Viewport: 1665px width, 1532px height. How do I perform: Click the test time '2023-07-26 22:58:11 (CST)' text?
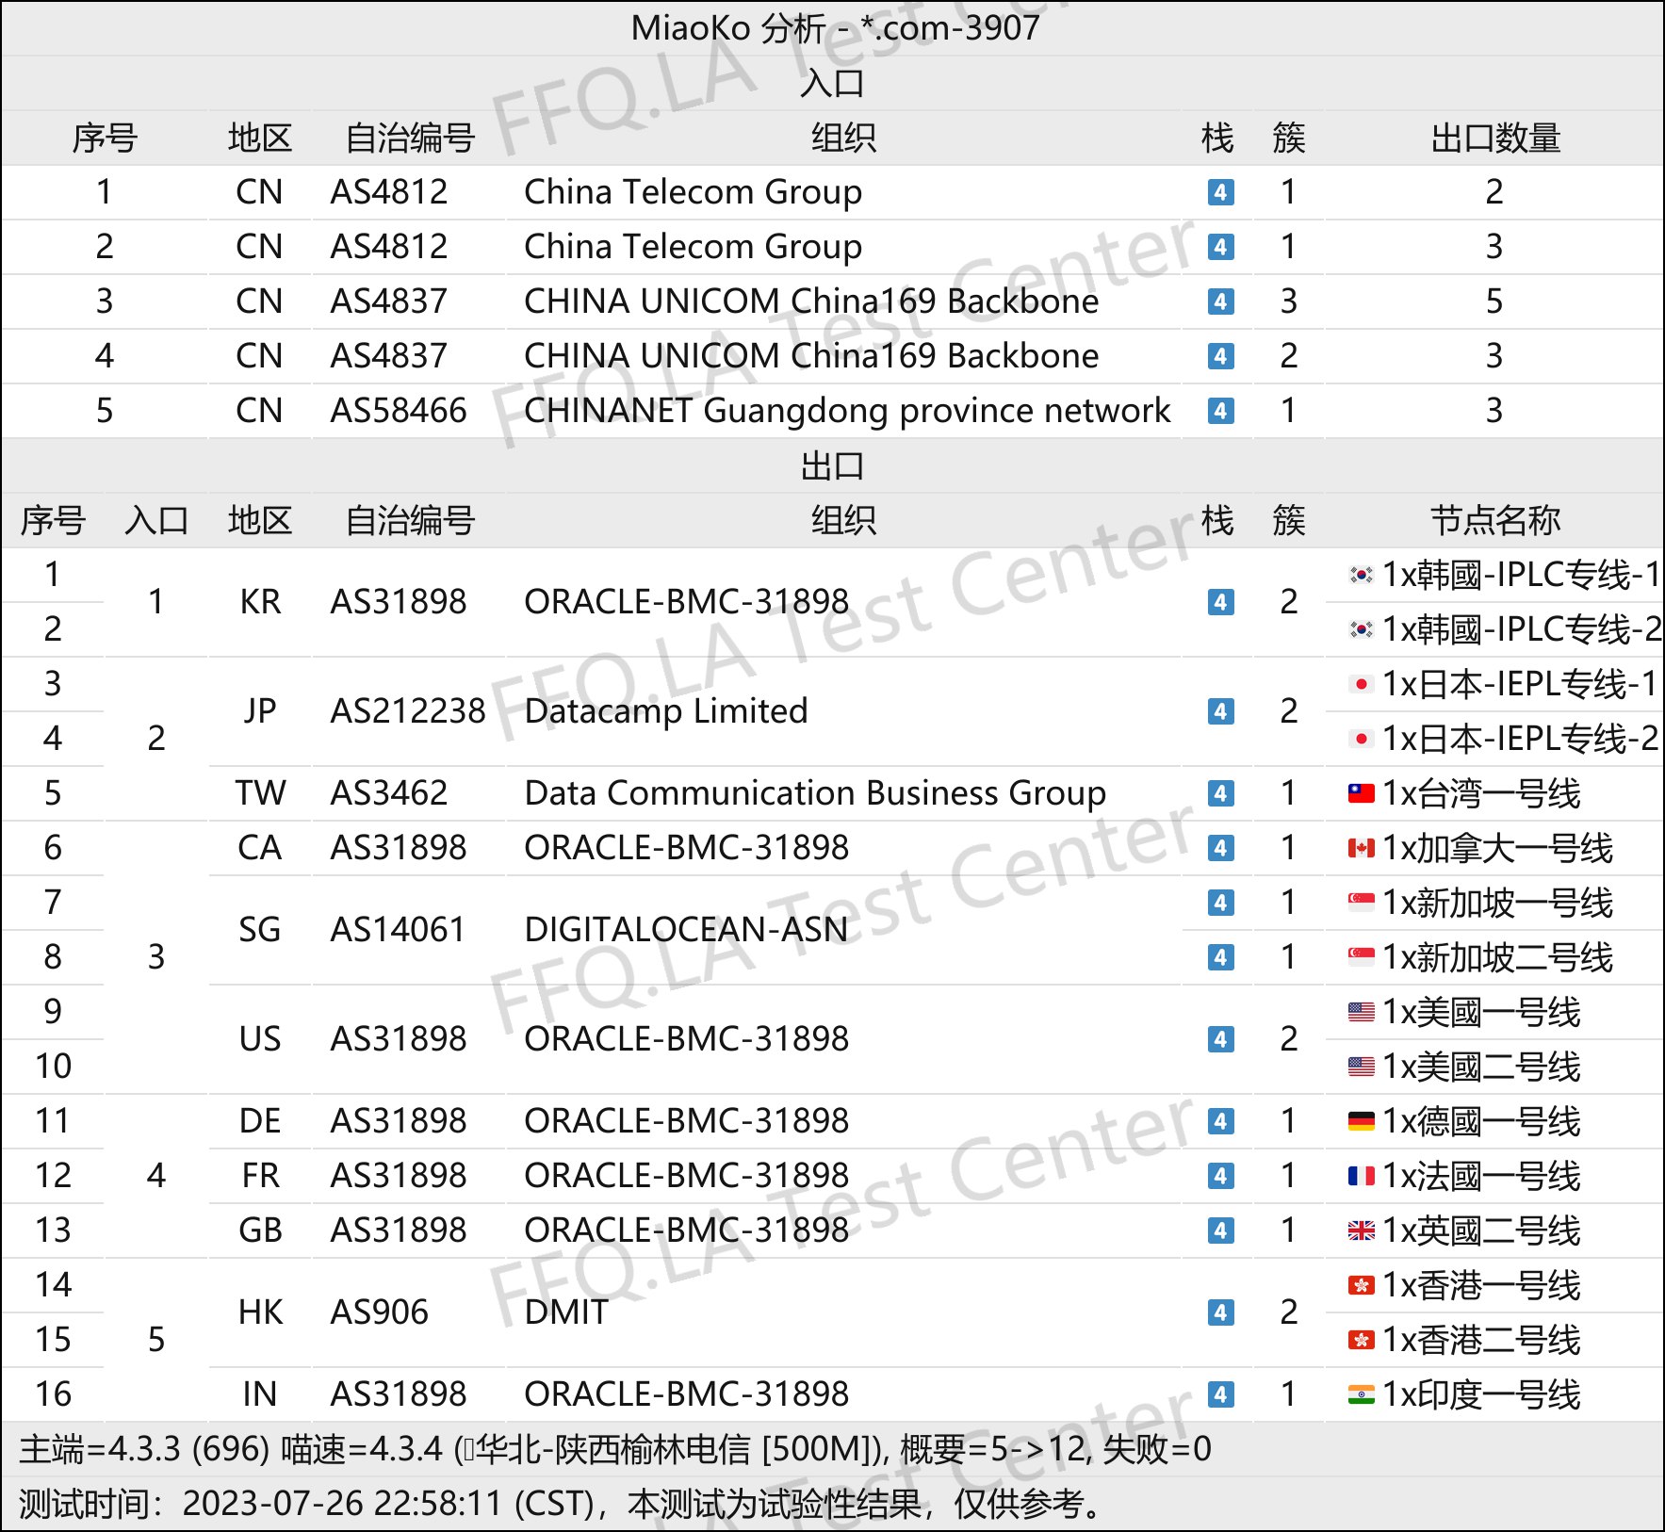(388, 1504)
